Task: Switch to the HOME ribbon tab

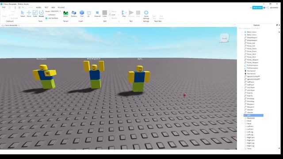Action: 31,8
